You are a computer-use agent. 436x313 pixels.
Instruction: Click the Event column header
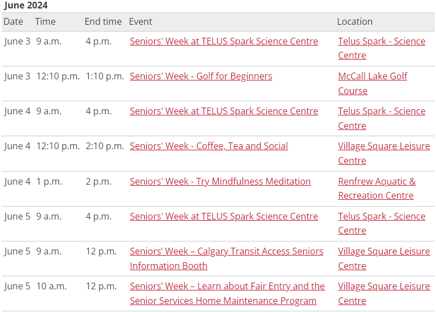(x=141, y=22)
